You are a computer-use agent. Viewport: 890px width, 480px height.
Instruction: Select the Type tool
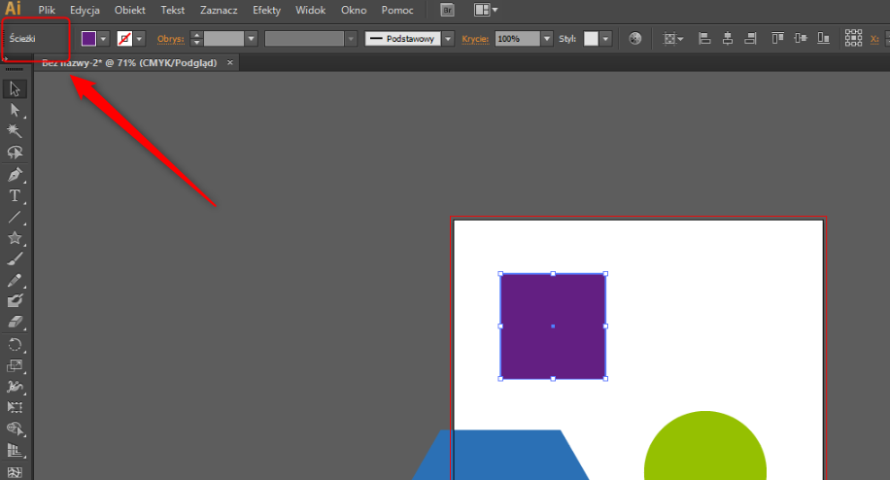[15, 195]
